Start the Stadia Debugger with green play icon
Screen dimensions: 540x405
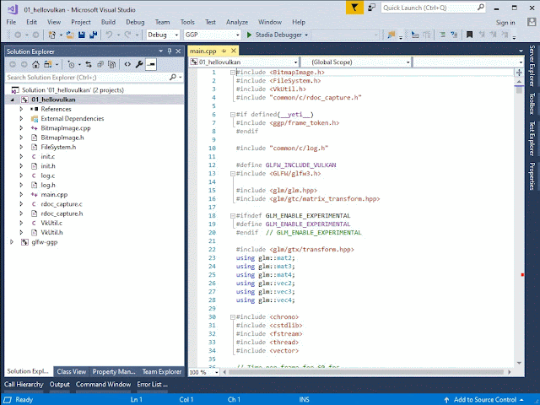250,35
